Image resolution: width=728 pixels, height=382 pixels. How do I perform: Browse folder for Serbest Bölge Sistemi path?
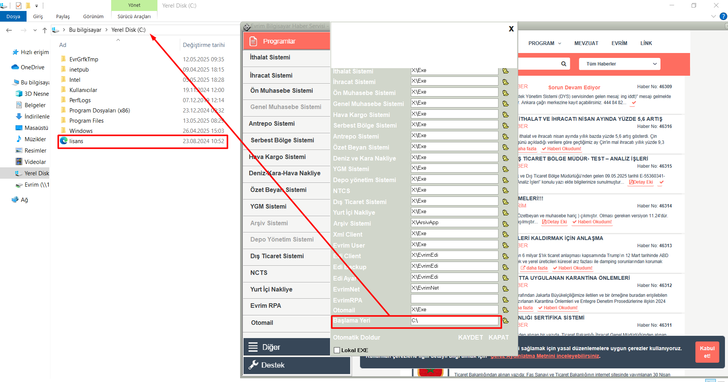tap(505, 125)
